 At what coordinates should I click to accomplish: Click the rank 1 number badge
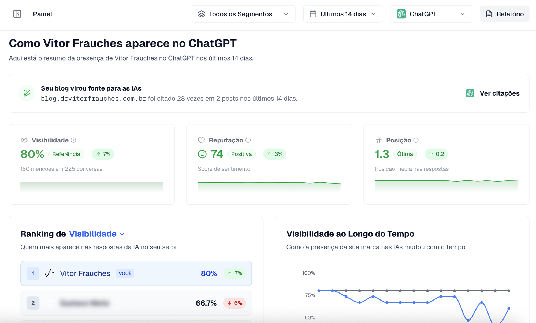point(33,273)
